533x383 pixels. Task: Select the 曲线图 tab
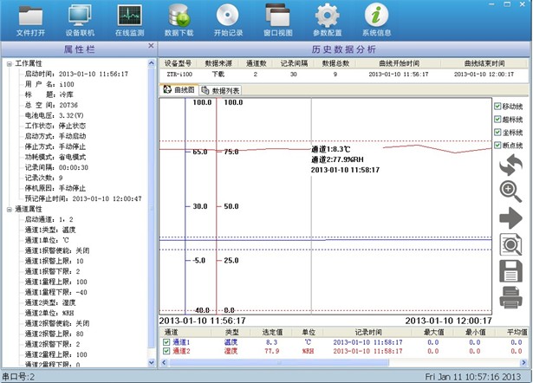(x=179, y=90)
